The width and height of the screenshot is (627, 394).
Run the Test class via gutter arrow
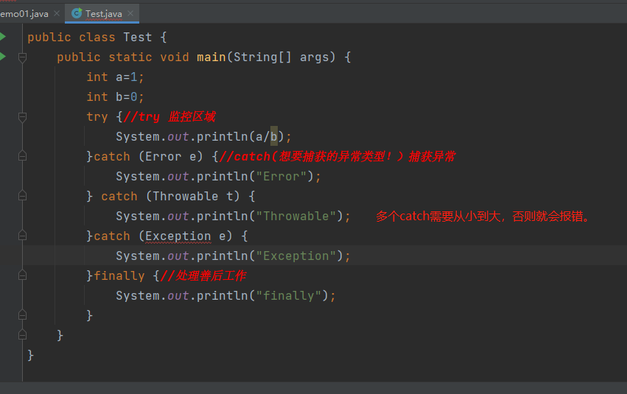[x=3, y=37]
